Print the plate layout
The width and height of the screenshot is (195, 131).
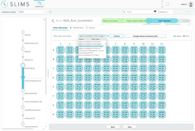click(186, 36)
